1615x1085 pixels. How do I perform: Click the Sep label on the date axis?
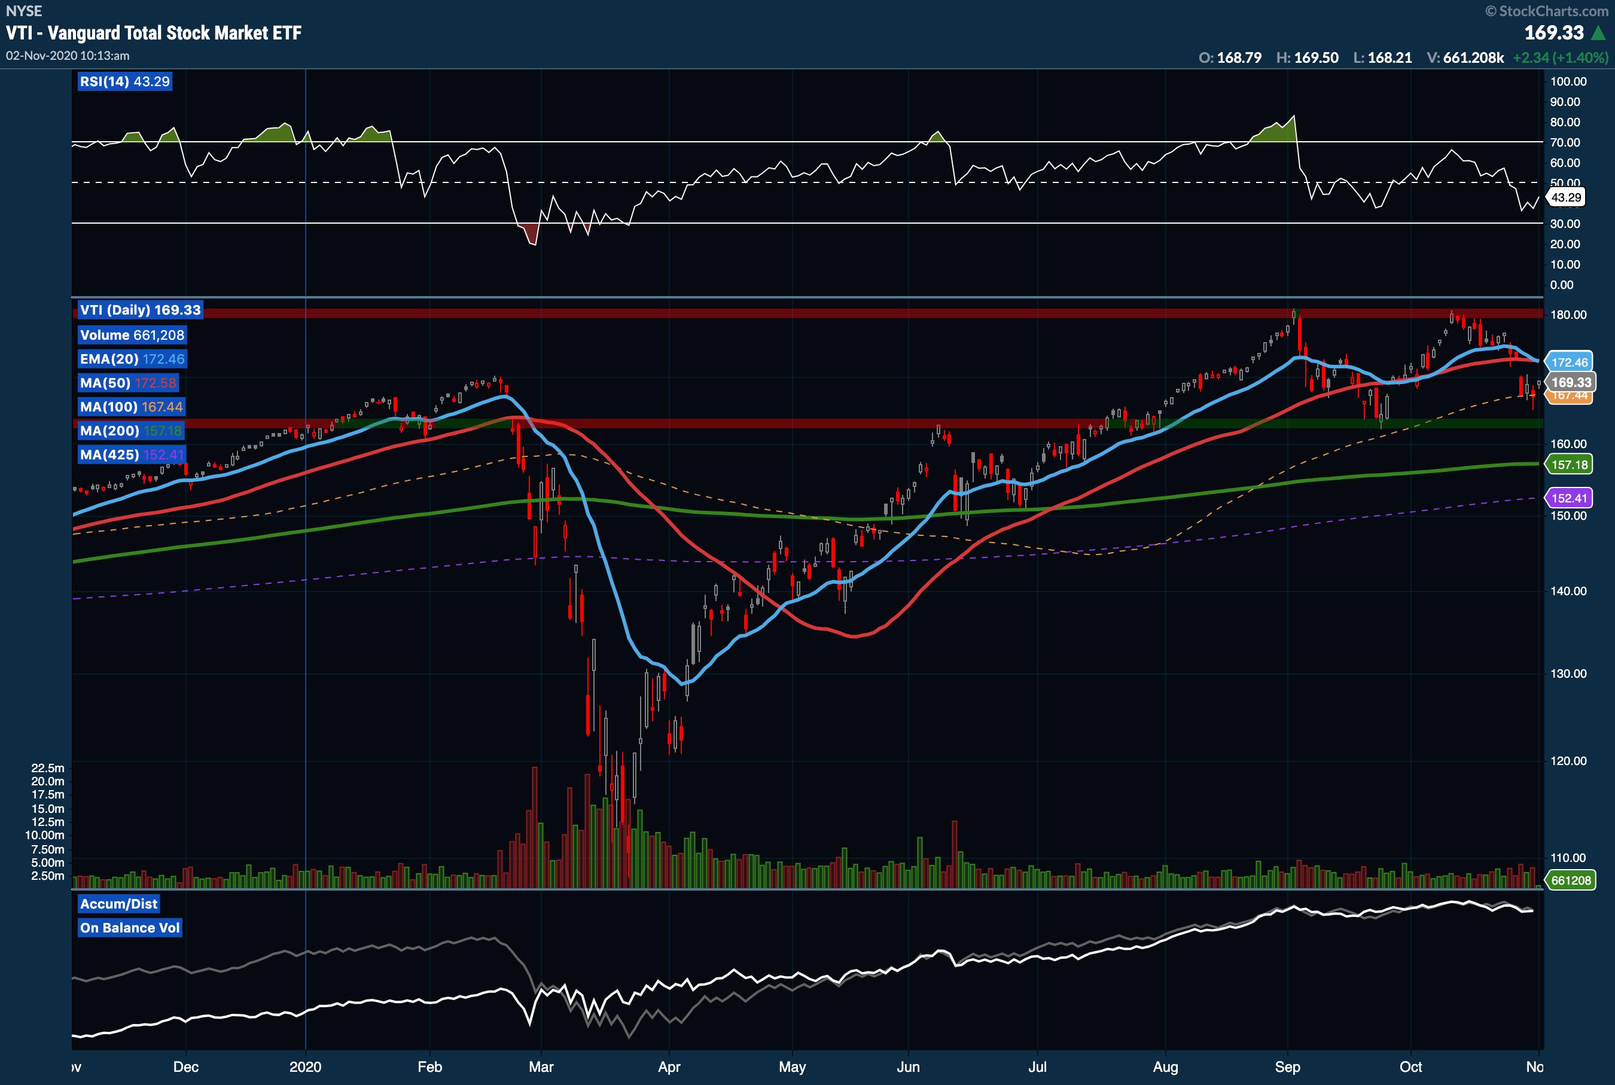[x=1287, y=1066]
